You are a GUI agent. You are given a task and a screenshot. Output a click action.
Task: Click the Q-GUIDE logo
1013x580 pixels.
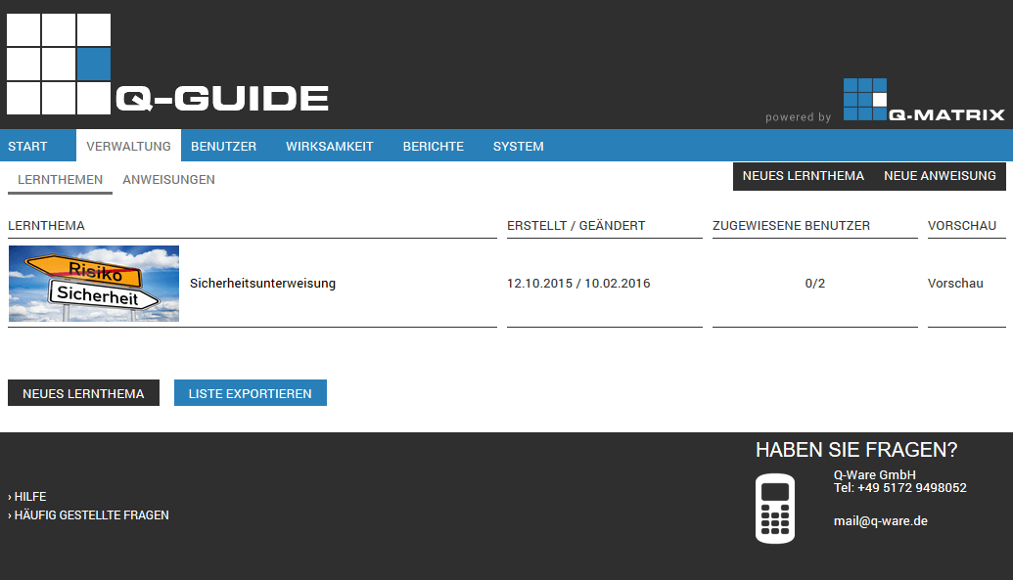coord(220,97)
